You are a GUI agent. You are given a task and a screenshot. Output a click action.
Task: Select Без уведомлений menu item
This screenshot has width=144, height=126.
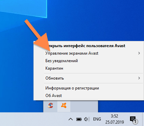[x=88, y=61]
